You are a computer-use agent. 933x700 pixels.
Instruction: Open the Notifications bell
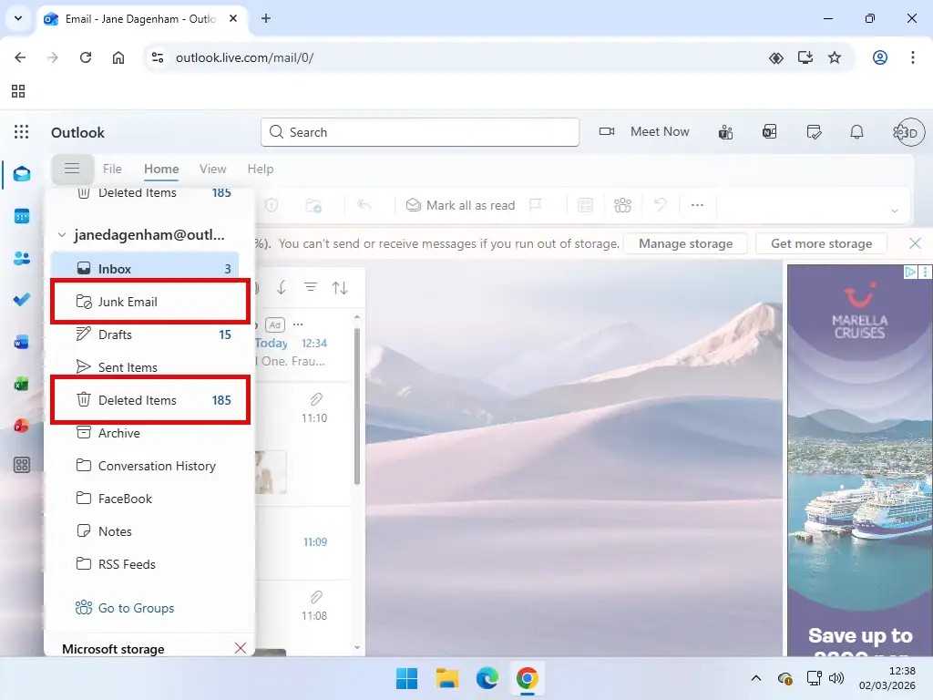tap(856, 131)
